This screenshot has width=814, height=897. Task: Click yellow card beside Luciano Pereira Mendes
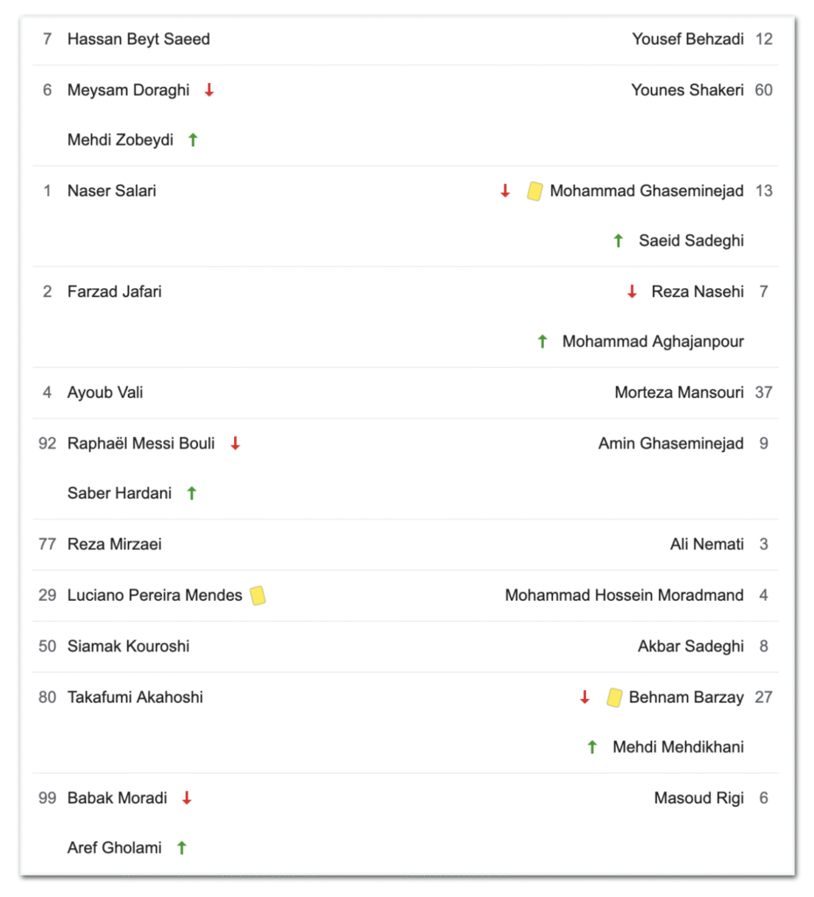[x=258, y=596]
